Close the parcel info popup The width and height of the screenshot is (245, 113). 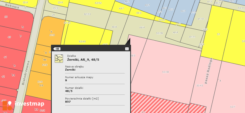click(127, 49)
